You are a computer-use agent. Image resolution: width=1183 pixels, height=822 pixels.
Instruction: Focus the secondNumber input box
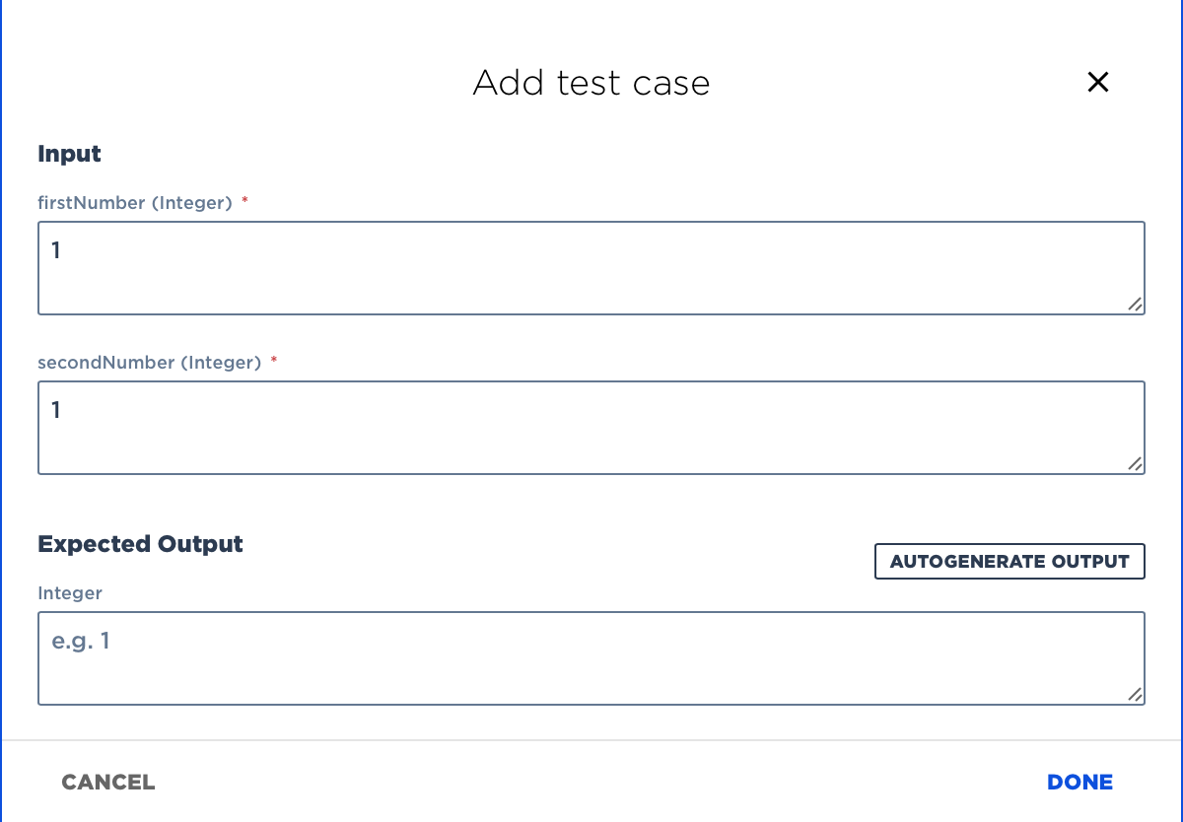pos(591,428)
